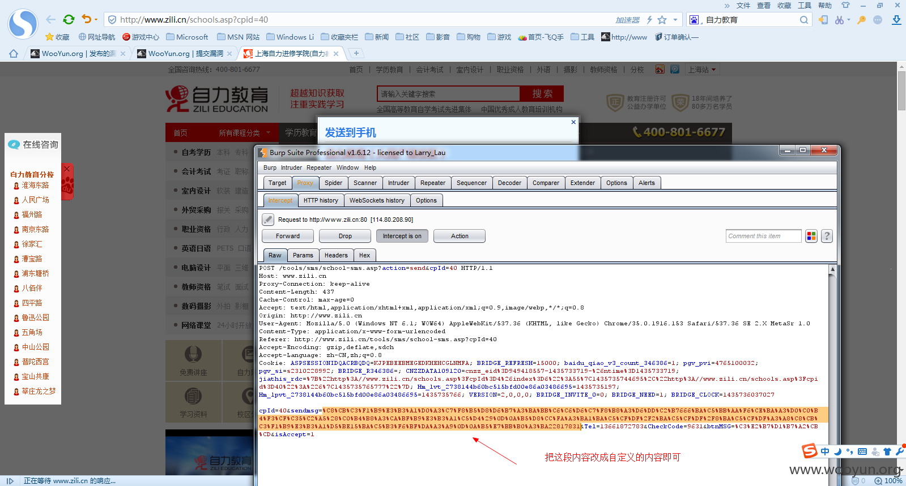
Task: Open the WebSockets history sub-tab
Action: [377, 200]
